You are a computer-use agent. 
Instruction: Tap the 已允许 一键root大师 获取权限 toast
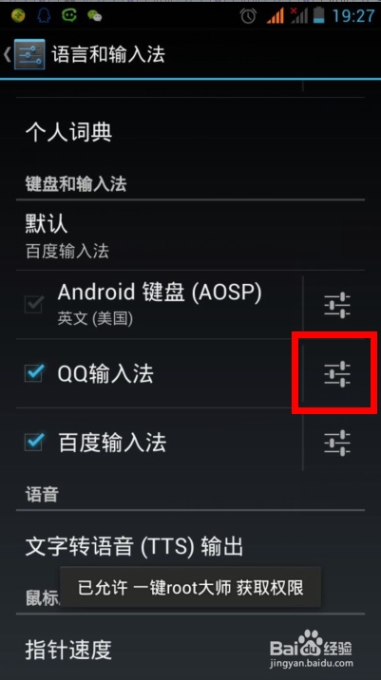point(190,588)
